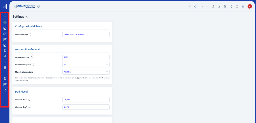256x123 pixels.
Task: Click the upload icon in top toolbar
Action: tap(213, 6)
